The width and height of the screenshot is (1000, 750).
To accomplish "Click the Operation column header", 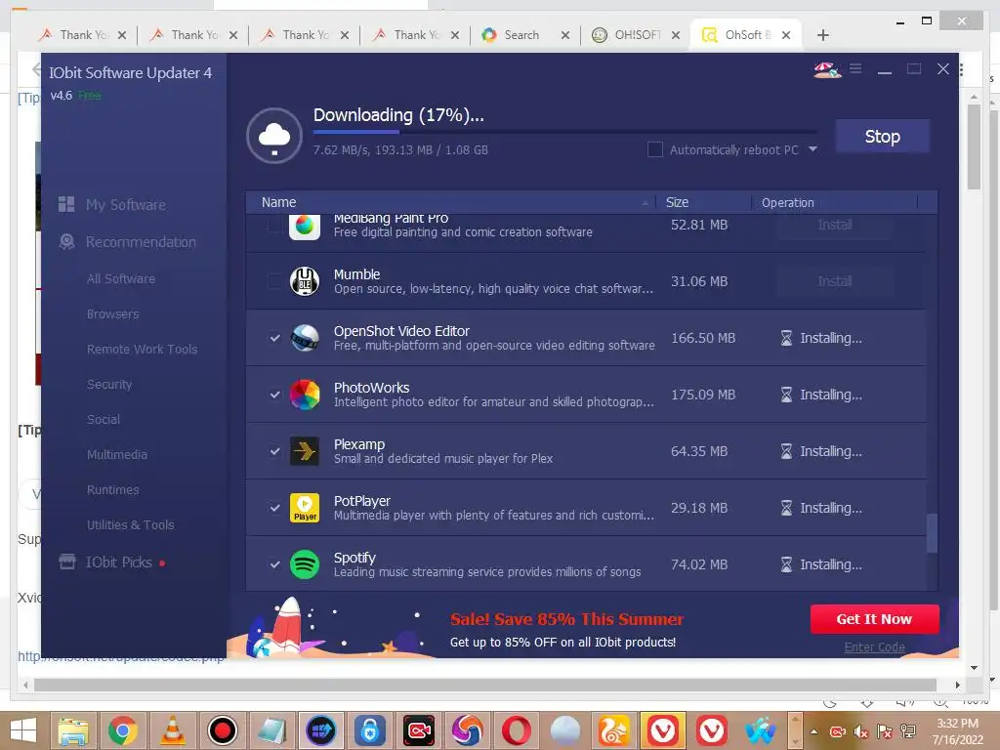I will 788,203.
